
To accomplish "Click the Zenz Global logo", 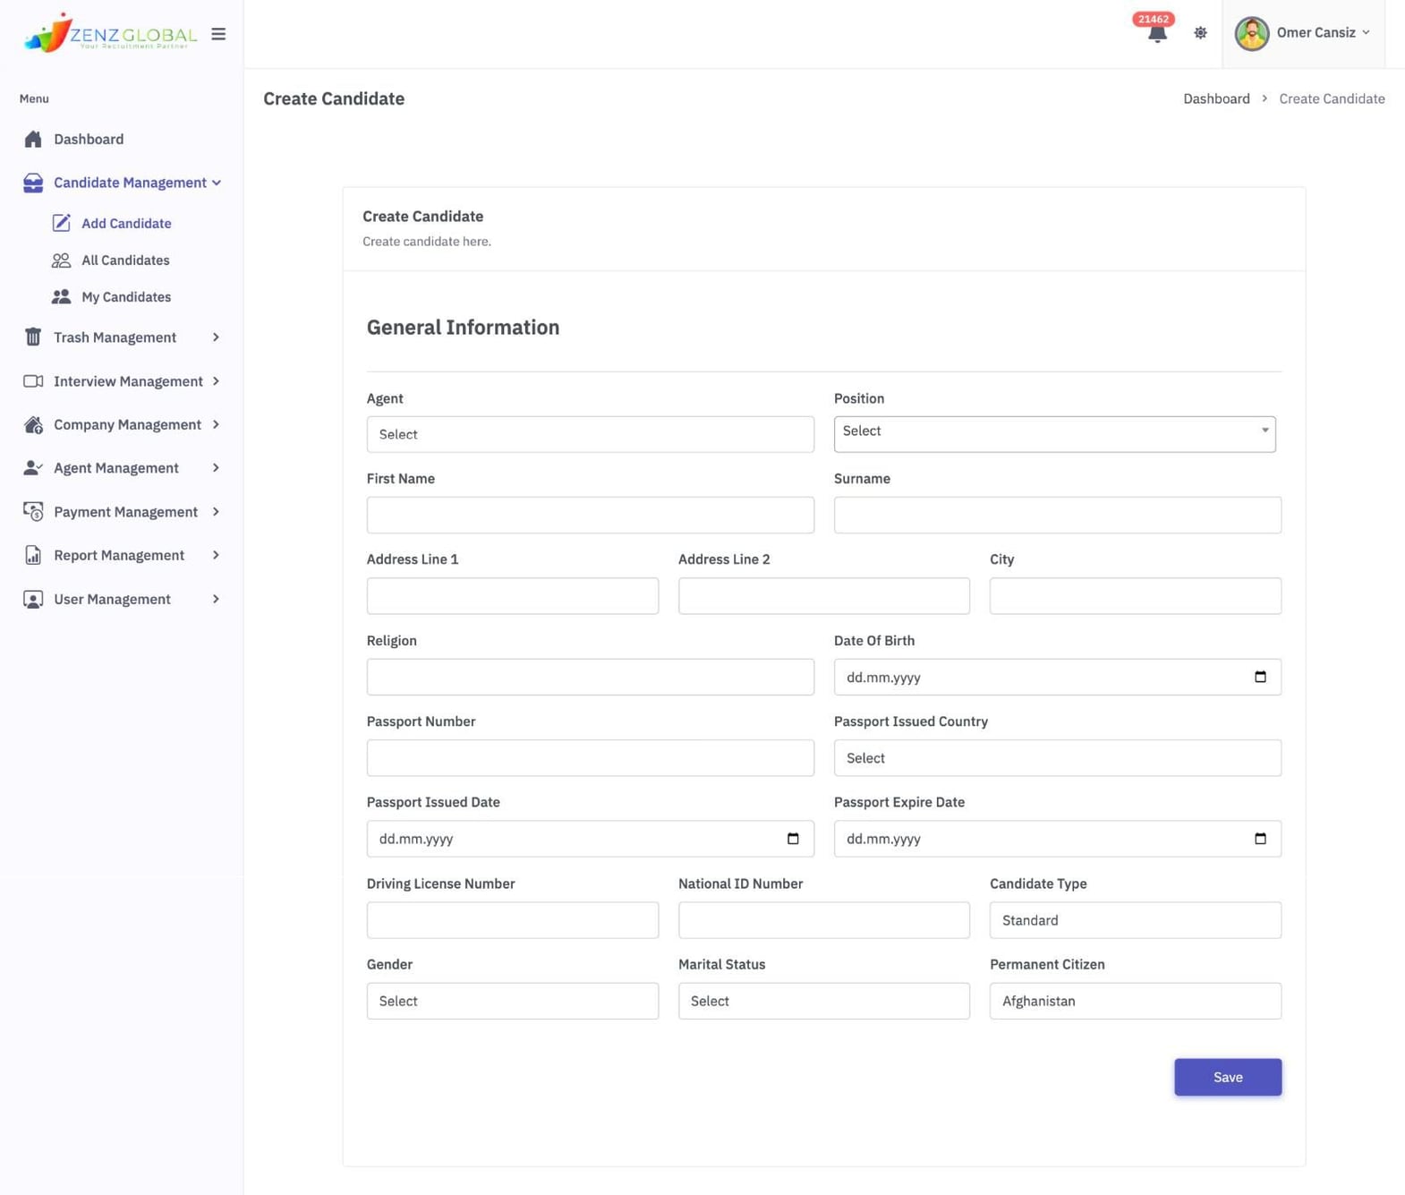I will click(x=110, y=33).
